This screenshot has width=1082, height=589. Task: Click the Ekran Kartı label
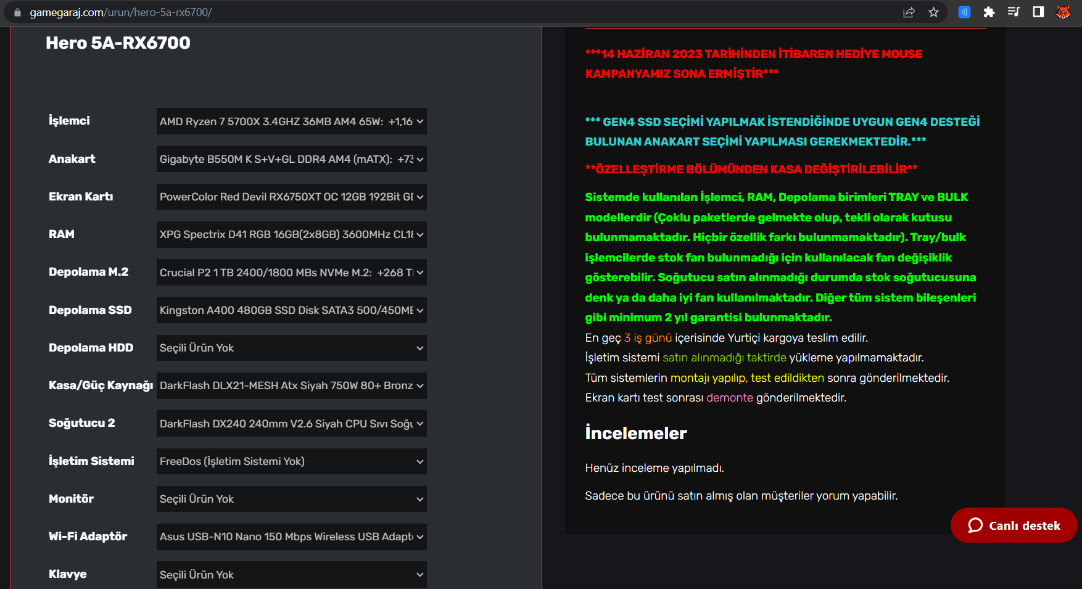(x=81, y=196)
